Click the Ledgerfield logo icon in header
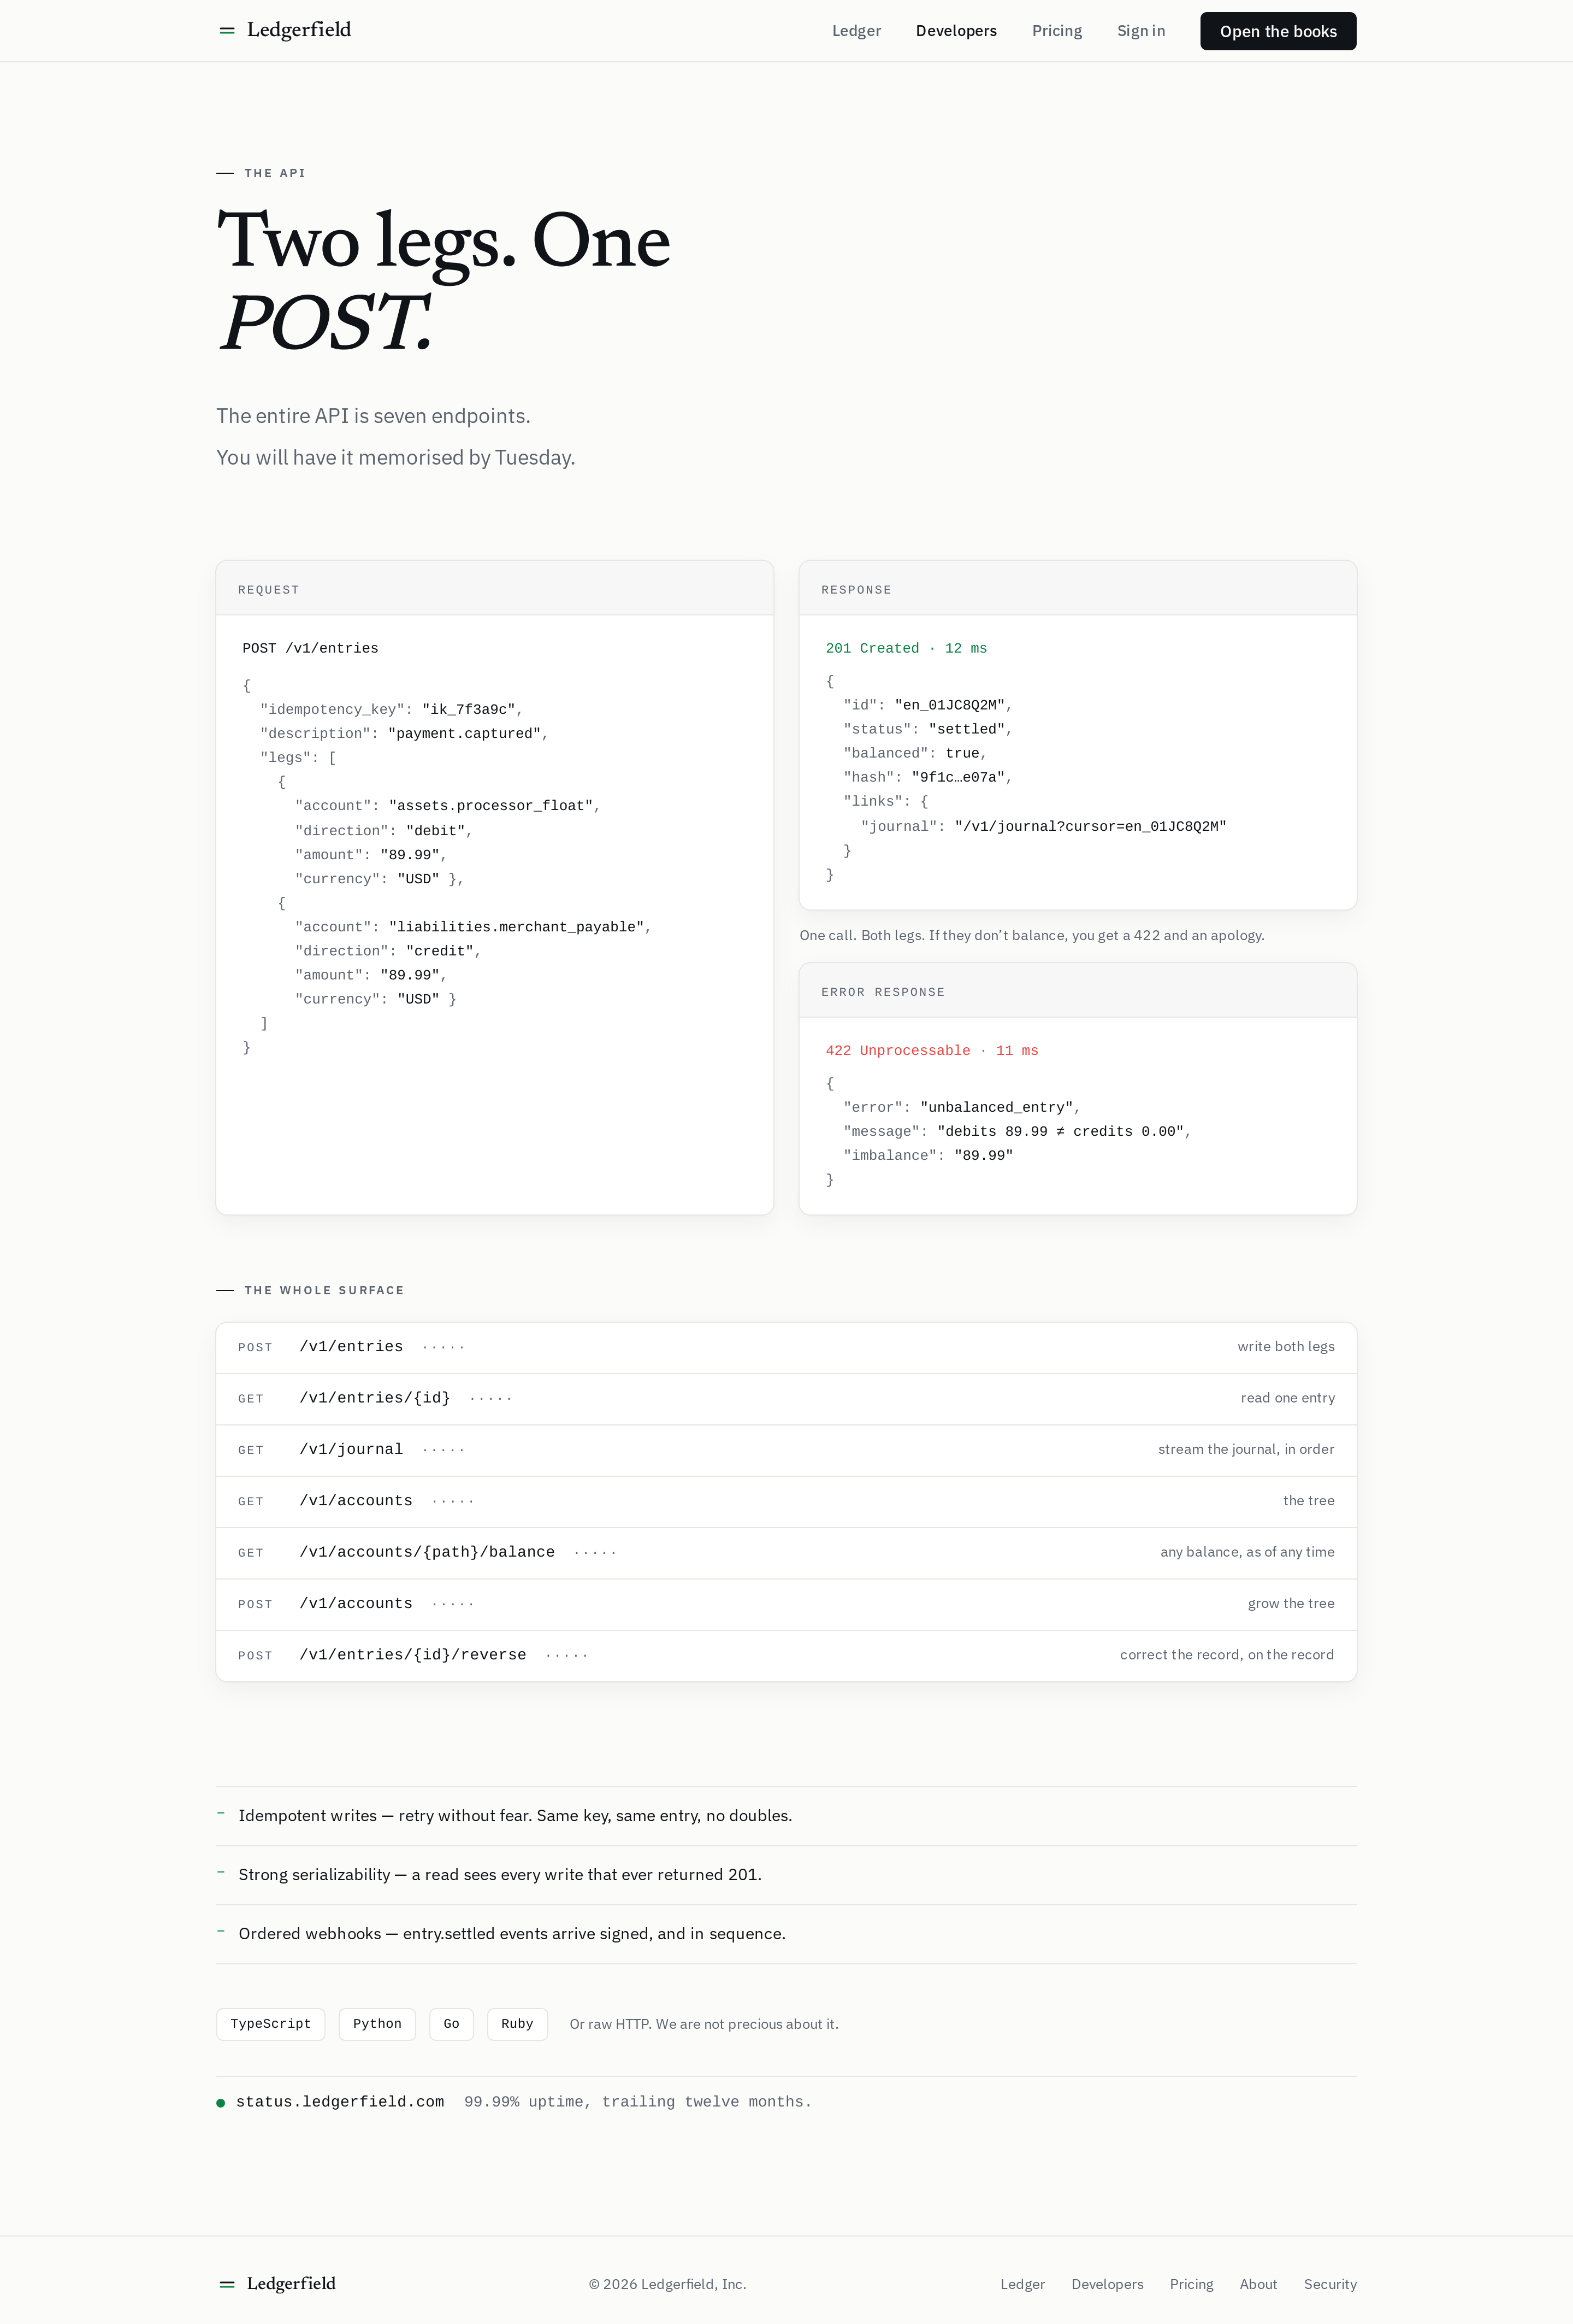This screenshot has width=1573, height=2324. [x=227, y=31]
